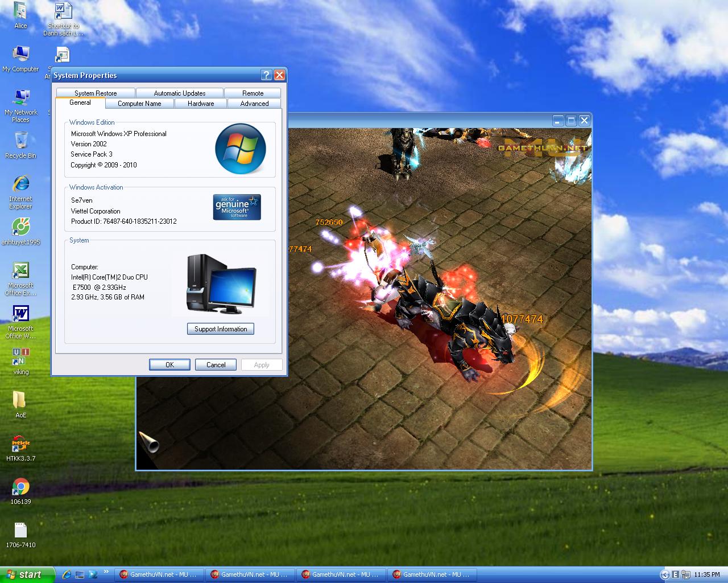The height and width of the screenshot is (583, 728).
Task: Switch to the Advanced tab
Action: click(254, 104)
